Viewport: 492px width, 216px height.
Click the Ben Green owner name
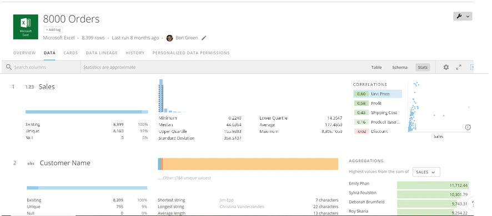coord(187,38)
